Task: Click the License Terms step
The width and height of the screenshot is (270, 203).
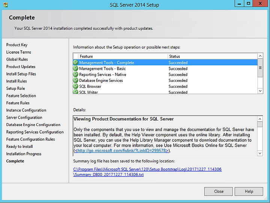Action: click(19, 52)
